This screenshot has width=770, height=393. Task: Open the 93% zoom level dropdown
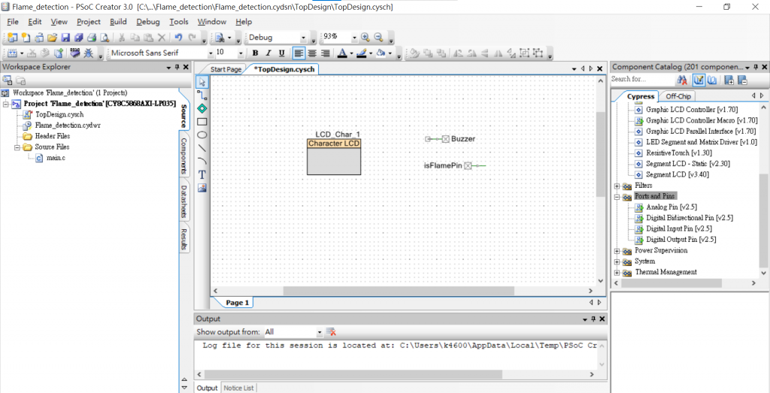354,38
